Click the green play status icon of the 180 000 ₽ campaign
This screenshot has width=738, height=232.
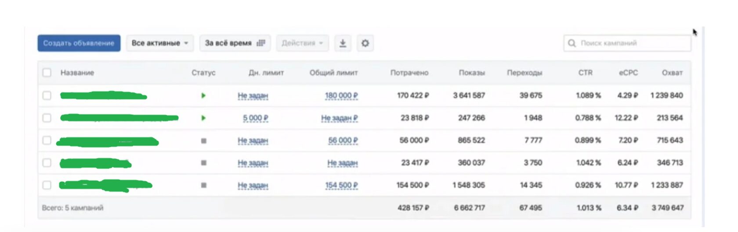click(203, 95)
